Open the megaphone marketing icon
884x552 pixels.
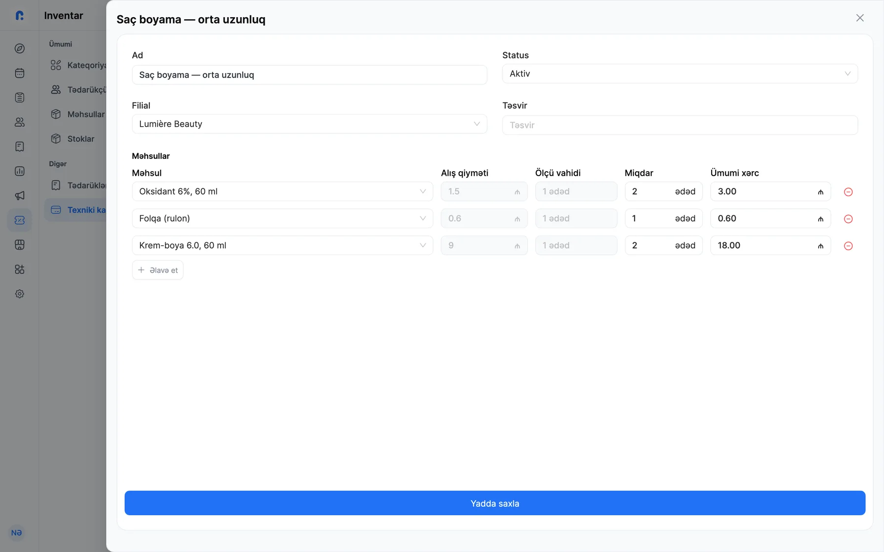pos(20,196)
